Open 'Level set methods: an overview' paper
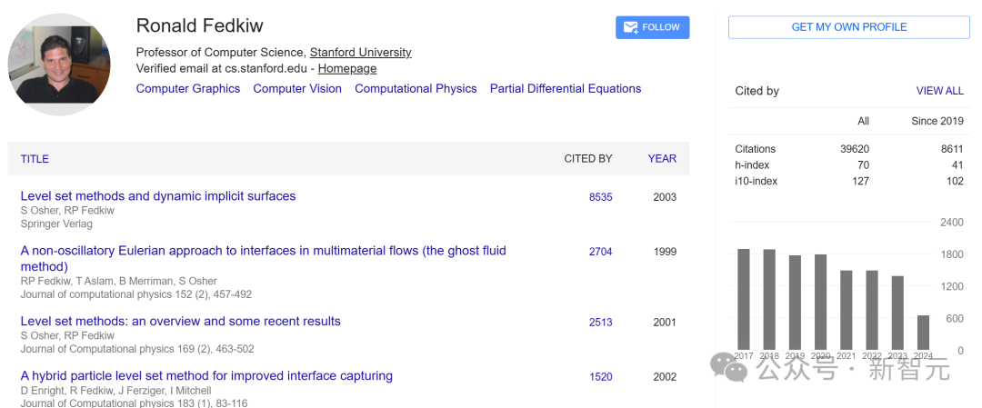The width and height of the screenshot is (982, 408). click(180, 322)
